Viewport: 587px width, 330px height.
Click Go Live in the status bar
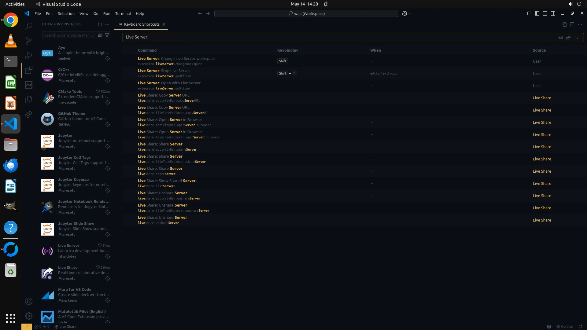coord(565,327)
